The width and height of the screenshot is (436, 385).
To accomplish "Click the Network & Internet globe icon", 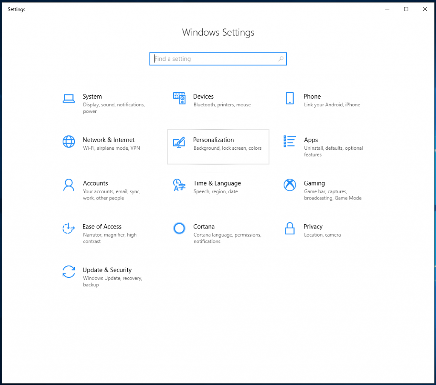I will pos(69,142).
